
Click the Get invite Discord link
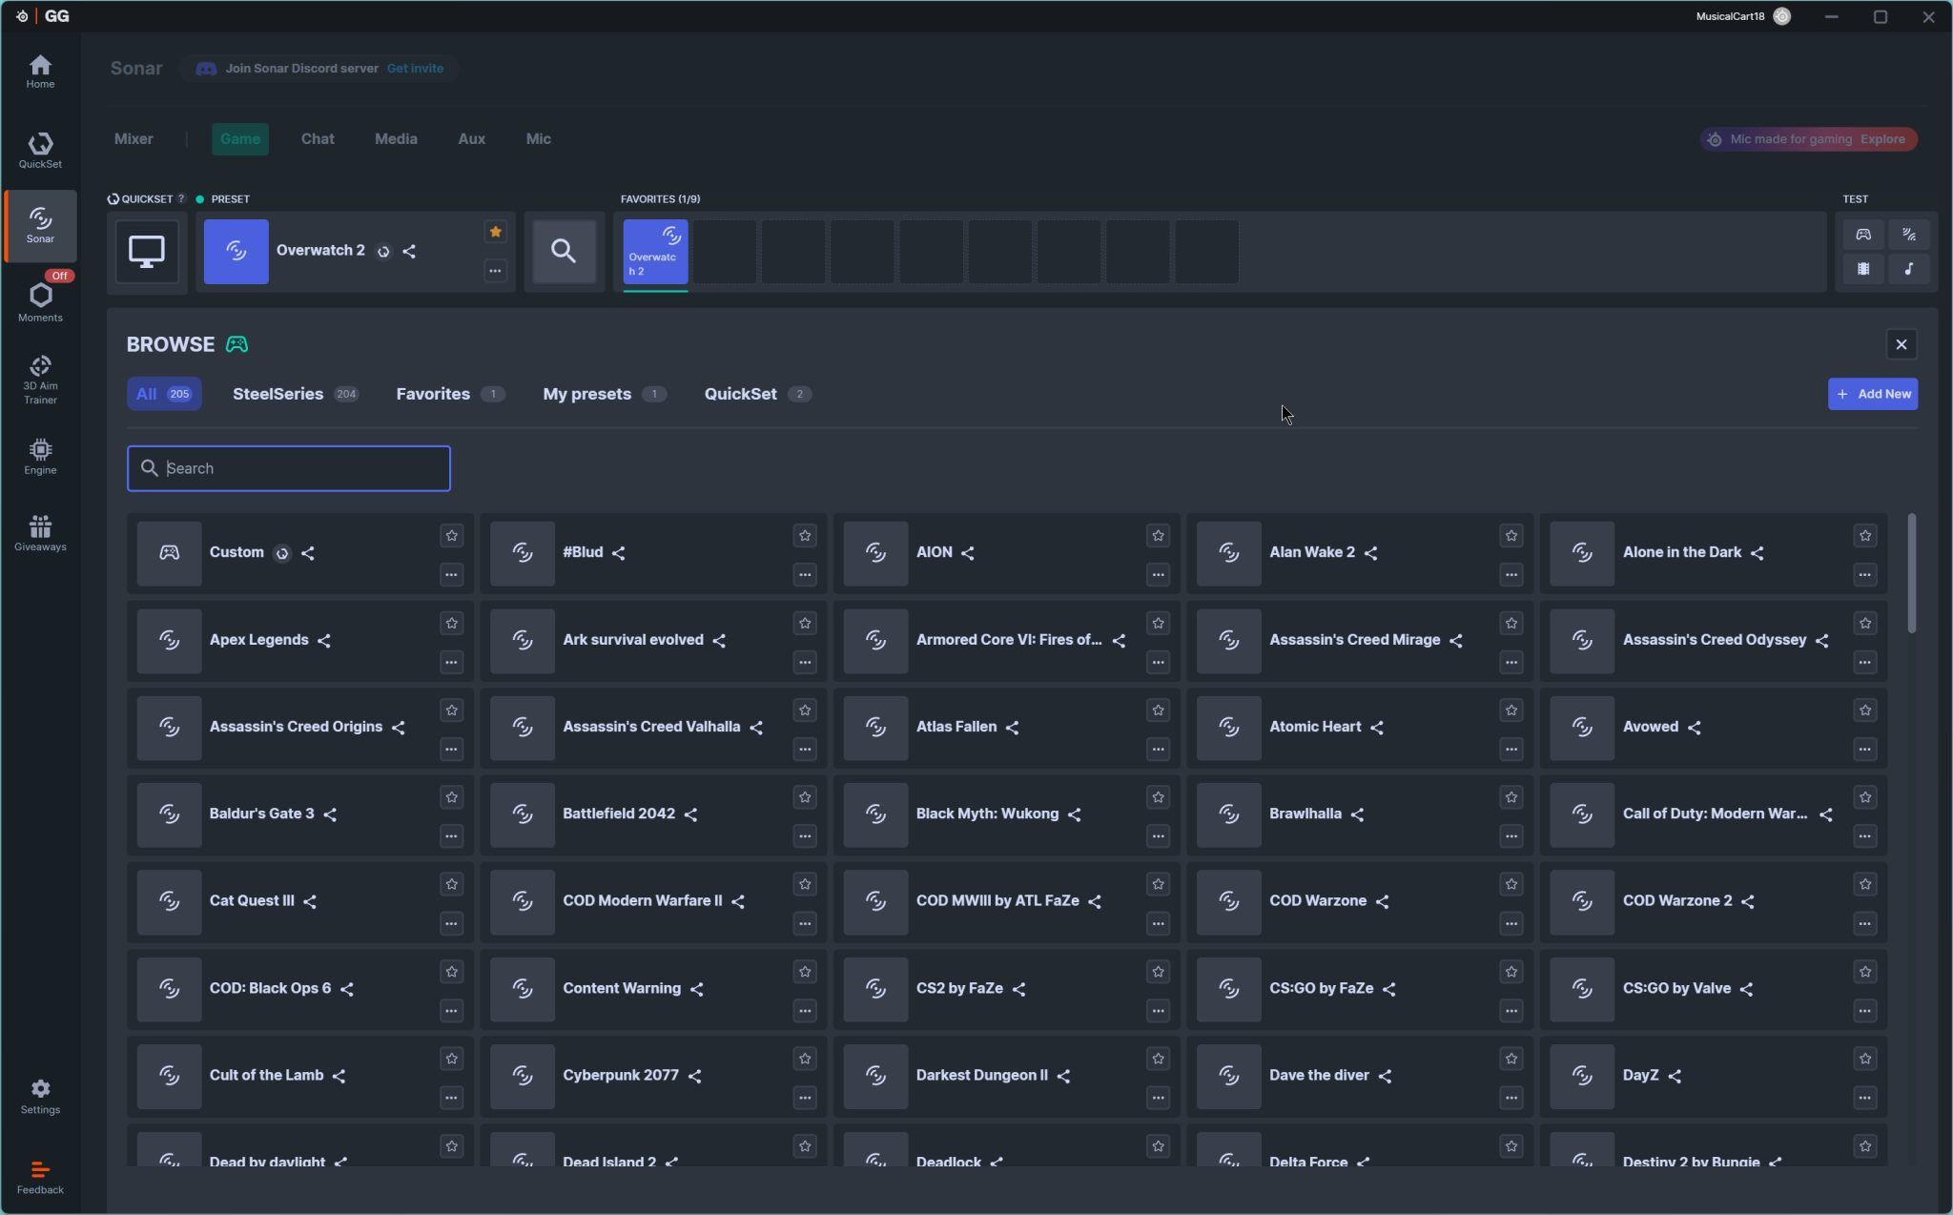click(x=415, y=69)
